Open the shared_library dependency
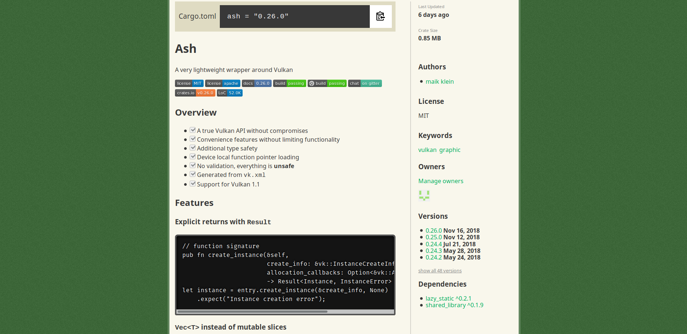687x334 pixels. pyautogui.click(x=454, y=305)
